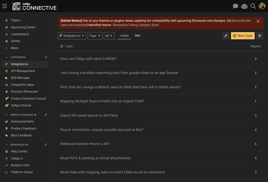
Task: Toggle bulk select icon beside Topic header
Action: (61, 46)
